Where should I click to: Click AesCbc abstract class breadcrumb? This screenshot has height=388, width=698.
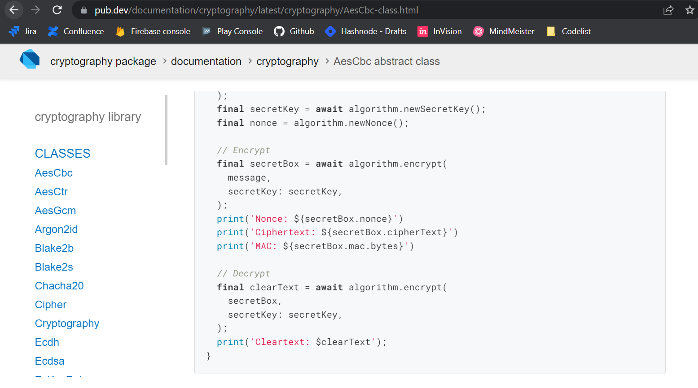tap(386, 61)
